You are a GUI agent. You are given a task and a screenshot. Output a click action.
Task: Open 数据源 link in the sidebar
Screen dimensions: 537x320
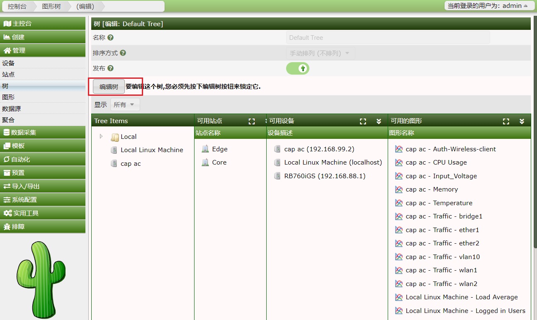pyautogui.click(x=12, y=109)
